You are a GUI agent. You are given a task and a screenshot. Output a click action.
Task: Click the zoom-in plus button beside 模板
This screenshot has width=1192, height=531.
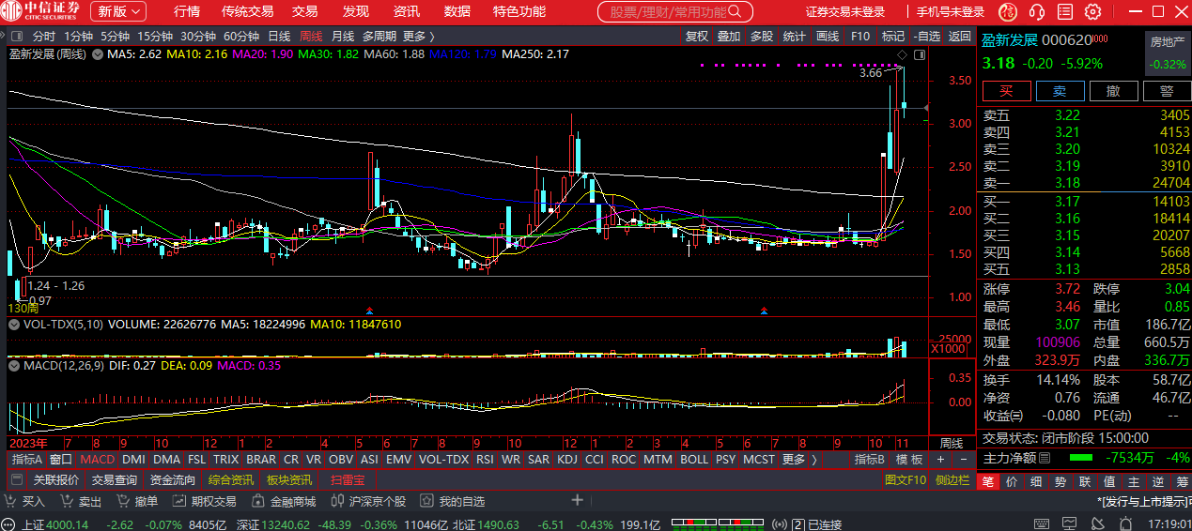pyautogui.click(x=941, y=460)
